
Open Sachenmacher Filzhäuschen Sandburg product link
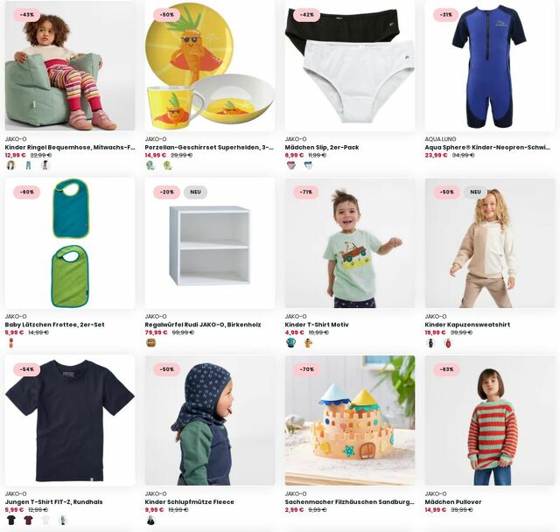coord(349,501)
